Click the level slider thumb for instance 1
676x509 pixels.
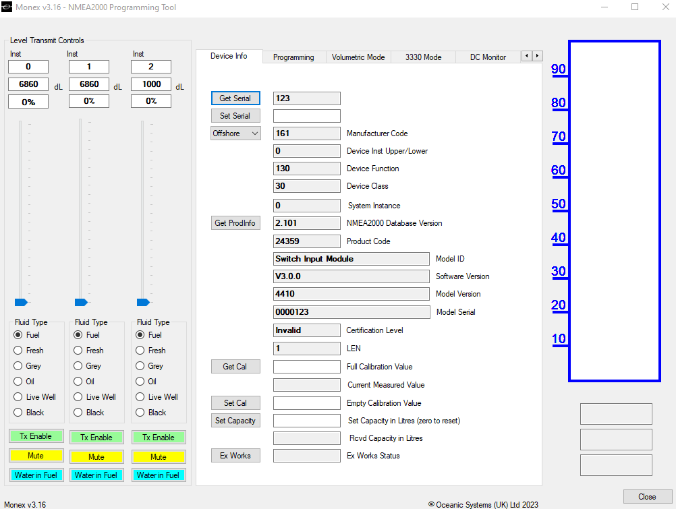coord(81,302)
